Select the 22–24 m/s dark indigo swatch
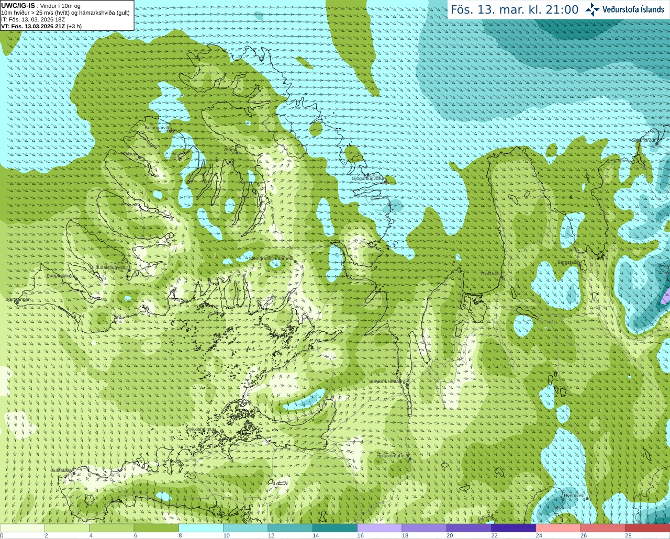The image size is (670, 539). 513,528
